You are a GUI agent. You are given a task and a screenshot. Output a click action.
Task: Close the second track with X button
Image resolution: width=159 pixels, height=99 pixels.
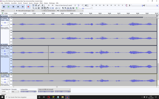[1, 47]
